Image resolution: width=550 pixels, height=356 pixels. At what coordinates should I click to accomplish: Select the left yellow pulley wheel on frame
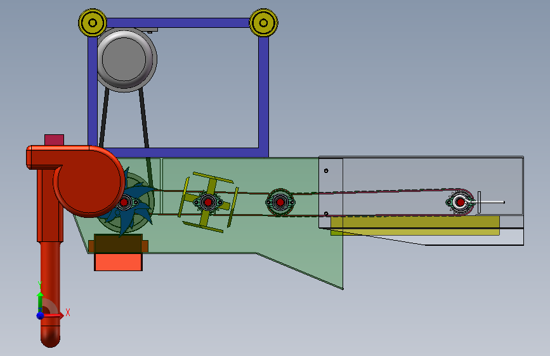coord(92,23)
